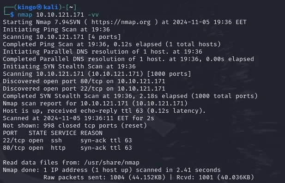Click the https://nmap.org URL
The image size is (285, 183).
point(121,22)
